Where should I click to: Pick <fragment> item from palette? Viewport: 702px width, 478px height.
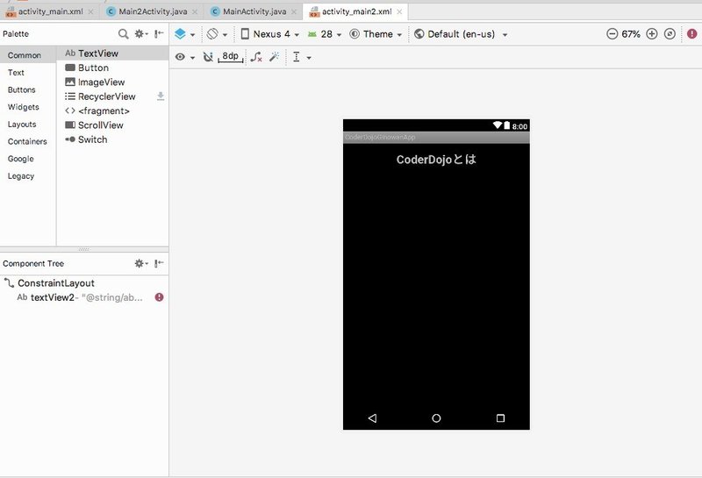point(113,111)
